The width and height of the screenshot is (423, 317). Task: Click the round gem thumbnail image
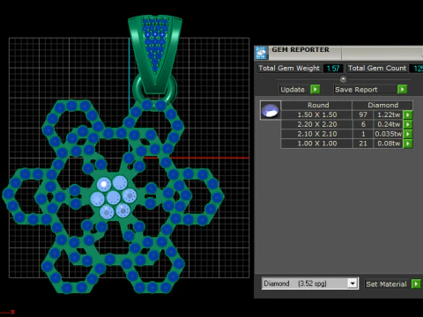[x=271, y=110]
